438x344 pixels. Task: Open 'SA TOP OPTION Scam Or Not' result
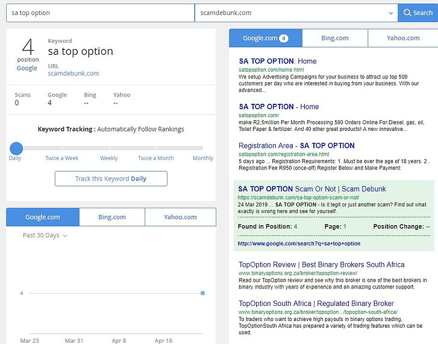(x=311, y=189)
